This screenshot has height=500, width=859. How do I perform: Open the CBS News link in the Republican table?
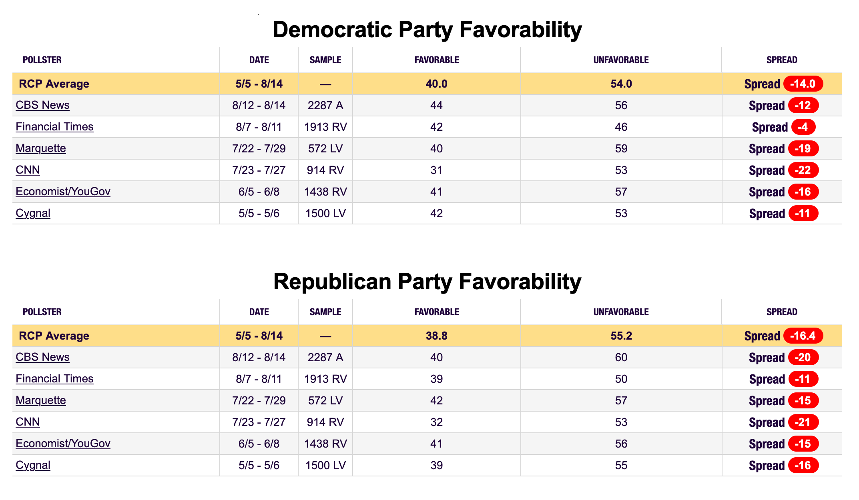coord(42,357)
